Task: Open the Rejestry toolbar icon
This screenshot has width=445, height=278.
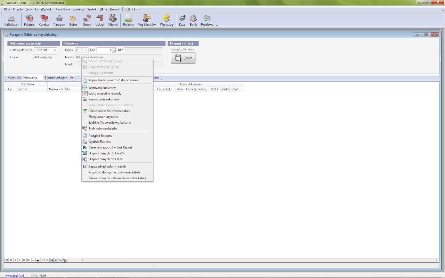Action: [x=129, y=20]
